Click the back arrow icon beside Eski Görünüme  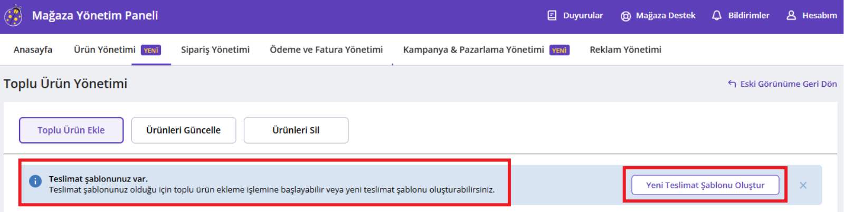coord(732,84)
